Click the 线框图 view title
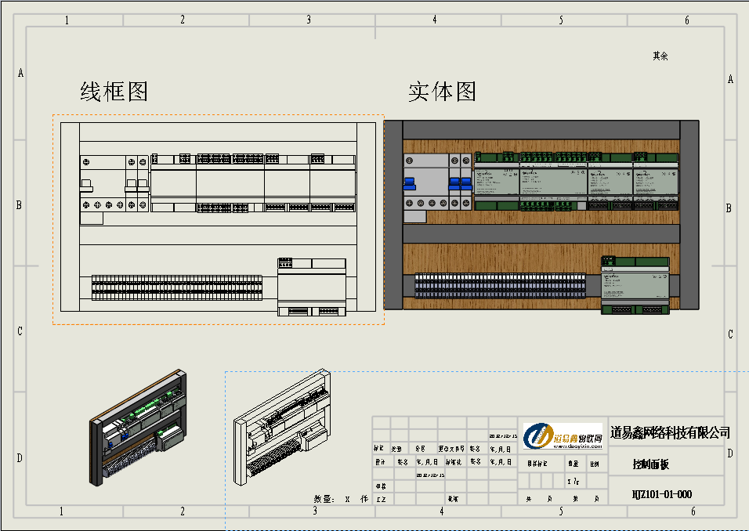749x531 pixels. (x=114, y=92)
